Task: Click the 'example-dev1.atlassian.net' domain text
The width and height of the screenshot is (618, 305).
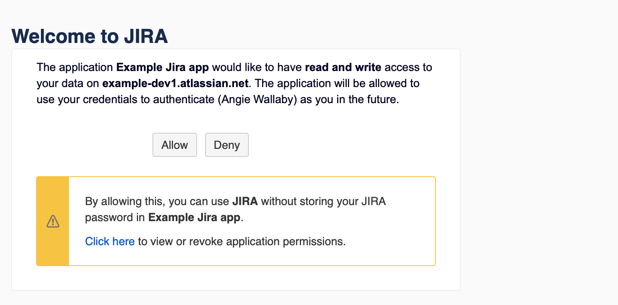Action: (176, 83)
